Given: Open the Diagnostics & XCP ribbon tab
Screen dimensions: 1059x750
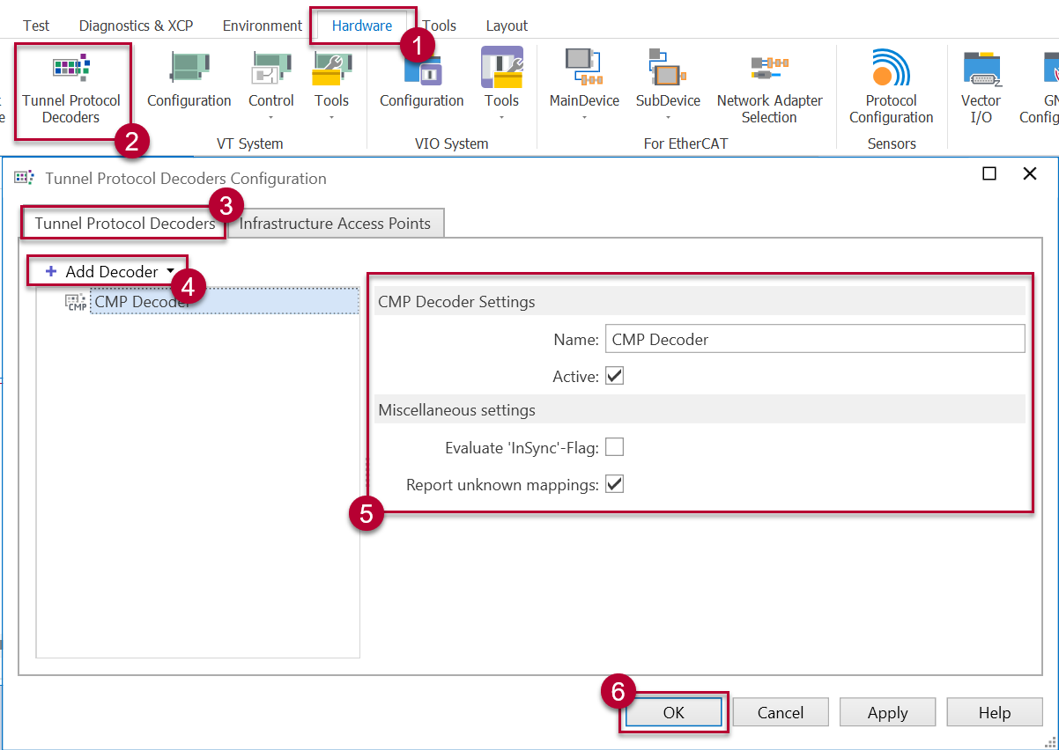Looking at the screenshot, I should click(x=136, y=26).
